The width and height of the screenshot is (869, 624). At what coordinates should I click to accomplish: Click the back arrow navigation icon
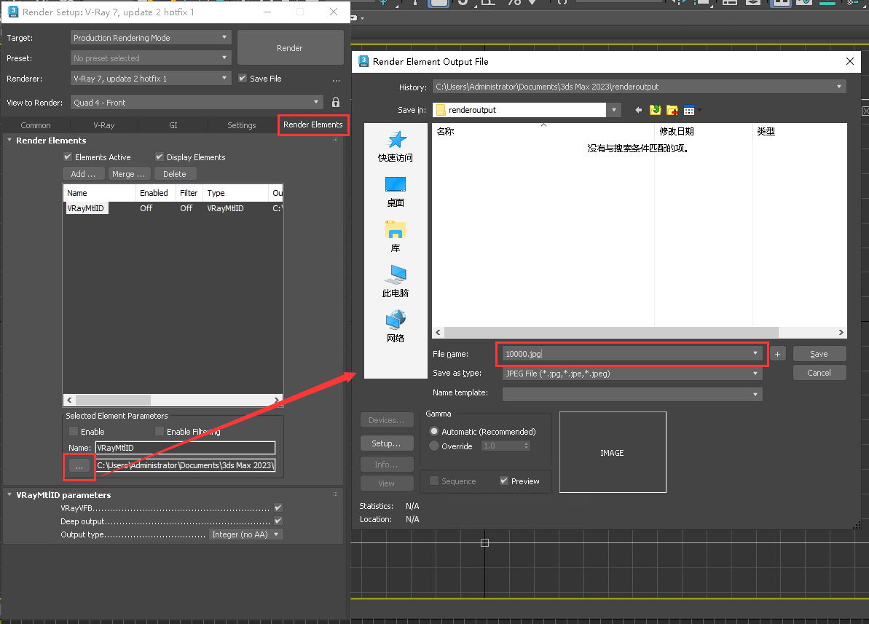[x=639, y=110]
